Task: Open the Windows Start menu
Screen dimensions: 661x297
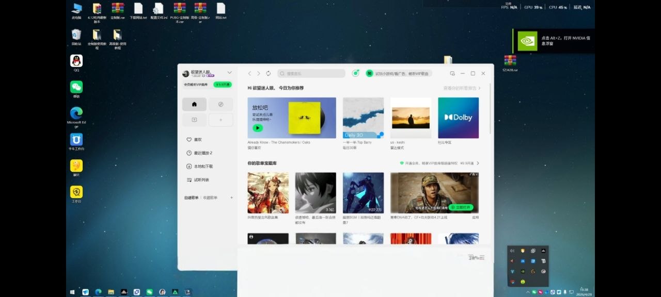Action: (x=72, y=292)
